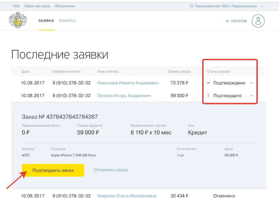The image size is (279, 206).
Task: Expand the Подтверждено status chevron
Action: click(252, 83)
